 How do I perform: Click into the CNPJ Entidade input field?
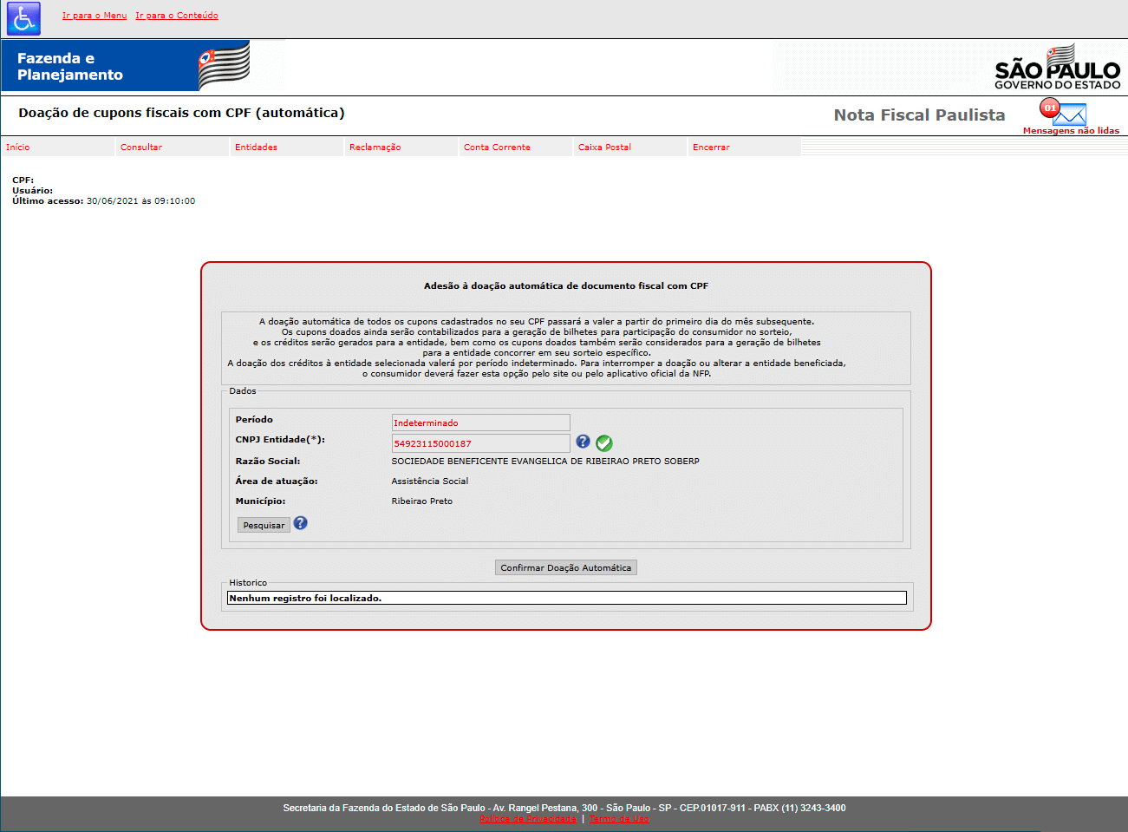480,443
